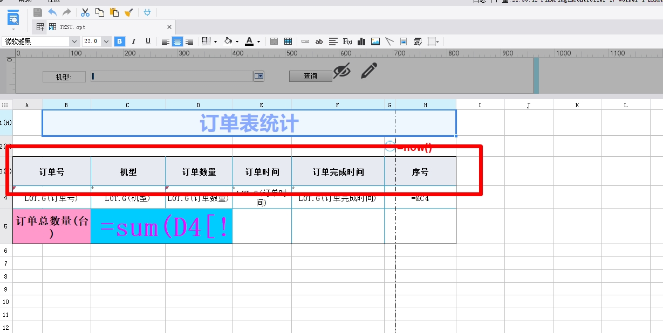Align text left
This screenshot has height=333, width=663.
pos(166,41)
